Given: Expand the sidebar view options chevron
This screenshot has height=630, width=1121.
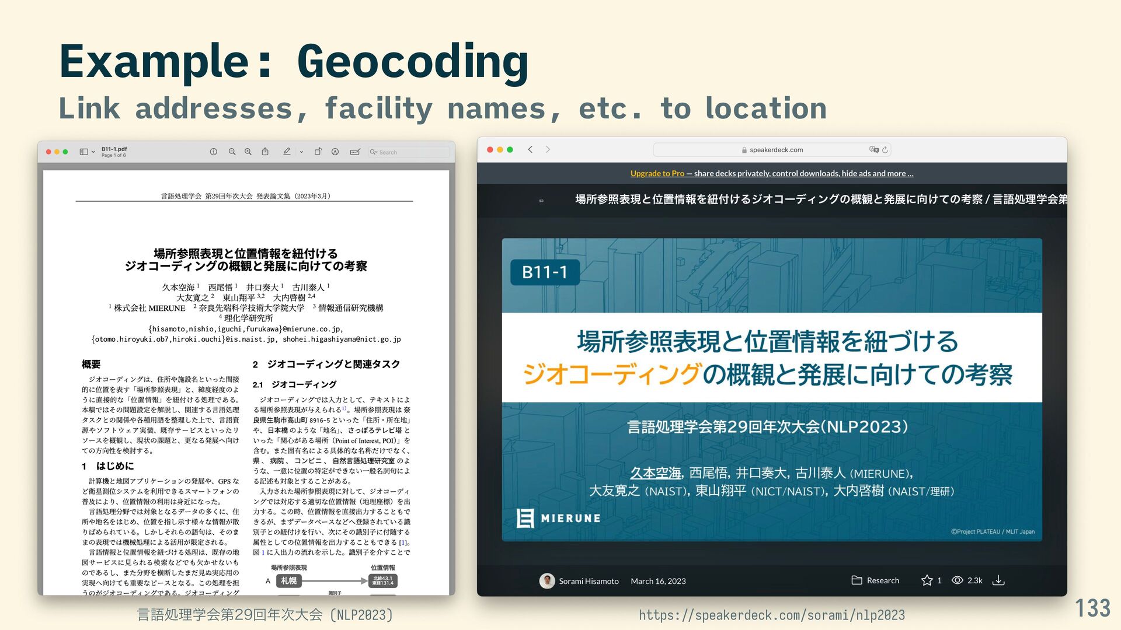Looking at the screenshot, I should (93, 152).
